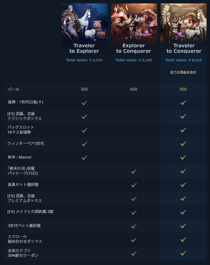Viewport: 210px width, 265px height.
Task: Click the Total value ¥ 3,320 text
Action: pyautogui.click(x=84, y=60)
